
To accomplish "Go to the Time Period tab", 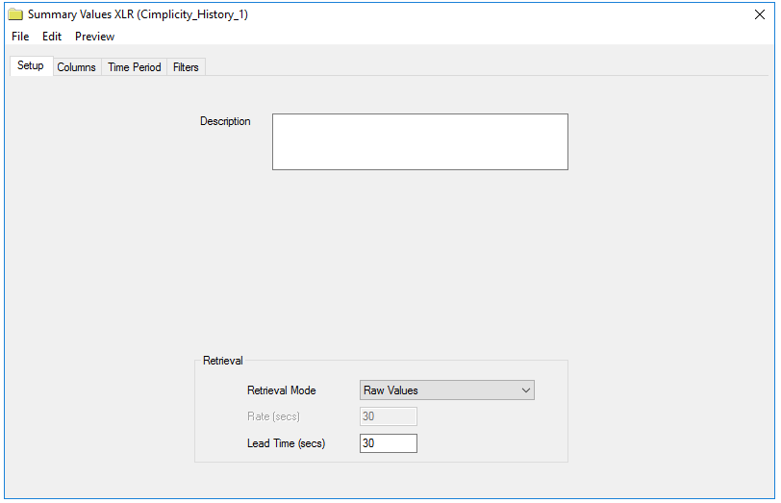I will tap(135, 67).
